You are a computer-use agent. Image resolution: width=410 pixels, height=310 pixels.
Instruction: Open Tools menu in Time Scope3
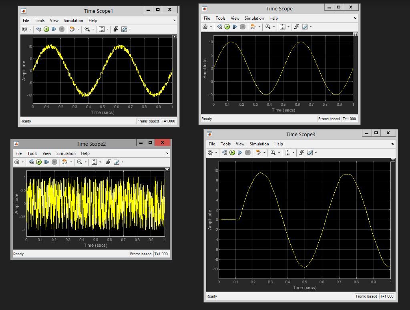tap(226, 144)
